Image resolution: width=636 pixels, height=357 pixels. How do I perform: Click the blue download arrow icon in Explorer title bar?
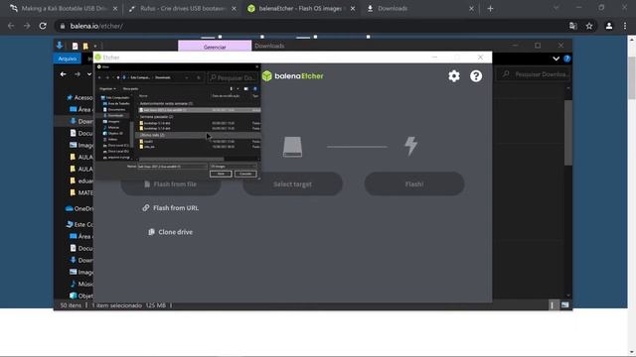(x=60, y=46)
